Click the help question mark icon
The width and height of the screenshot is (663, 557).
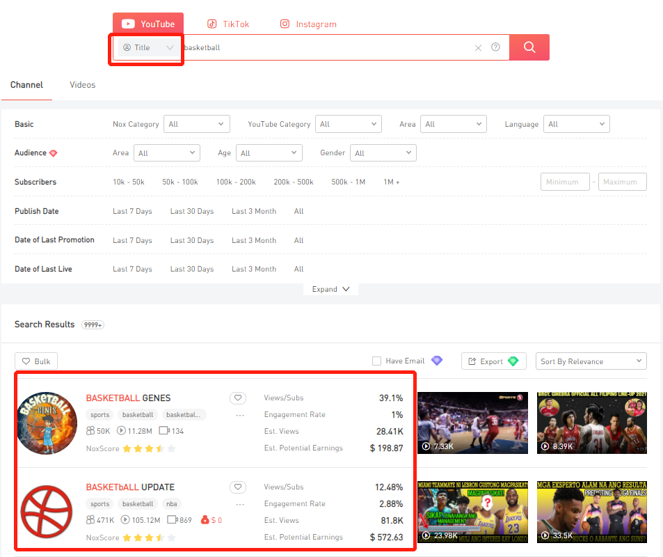[x=495, y=47]
